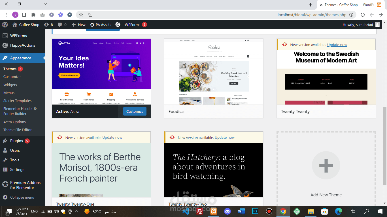Open Astra Options

click(14, 122)
